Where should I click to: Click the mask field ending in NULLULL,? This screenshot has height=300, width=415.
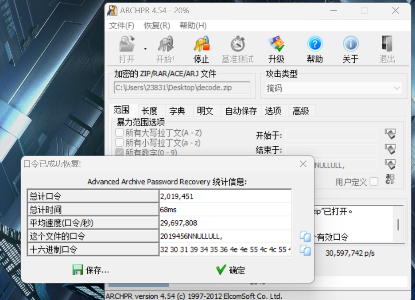pos(345,165)
